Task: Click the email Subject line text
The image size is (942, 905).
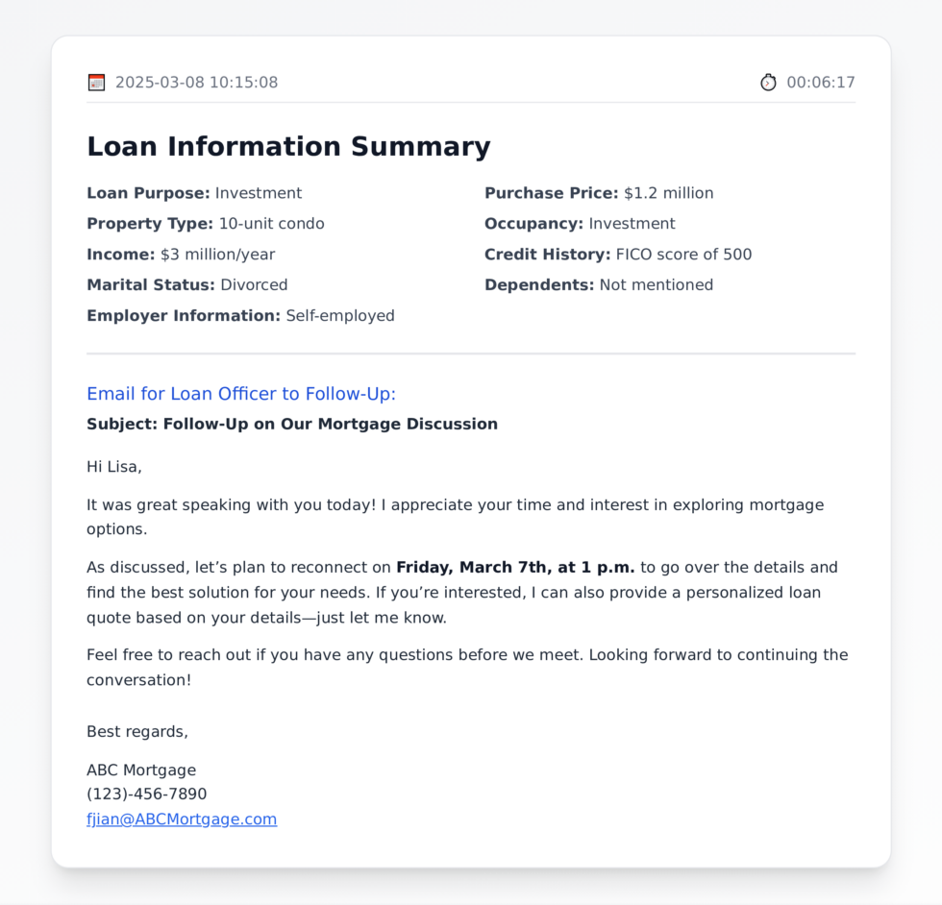Action: 292,425
